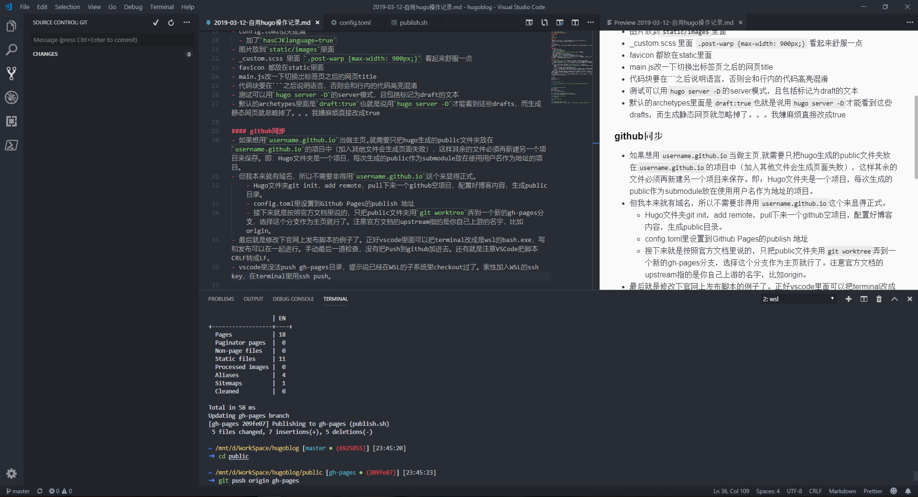Viewport: 918px width, 497px height.
Task: Change end of line sequence CRLF
Action: click(815, 491)
